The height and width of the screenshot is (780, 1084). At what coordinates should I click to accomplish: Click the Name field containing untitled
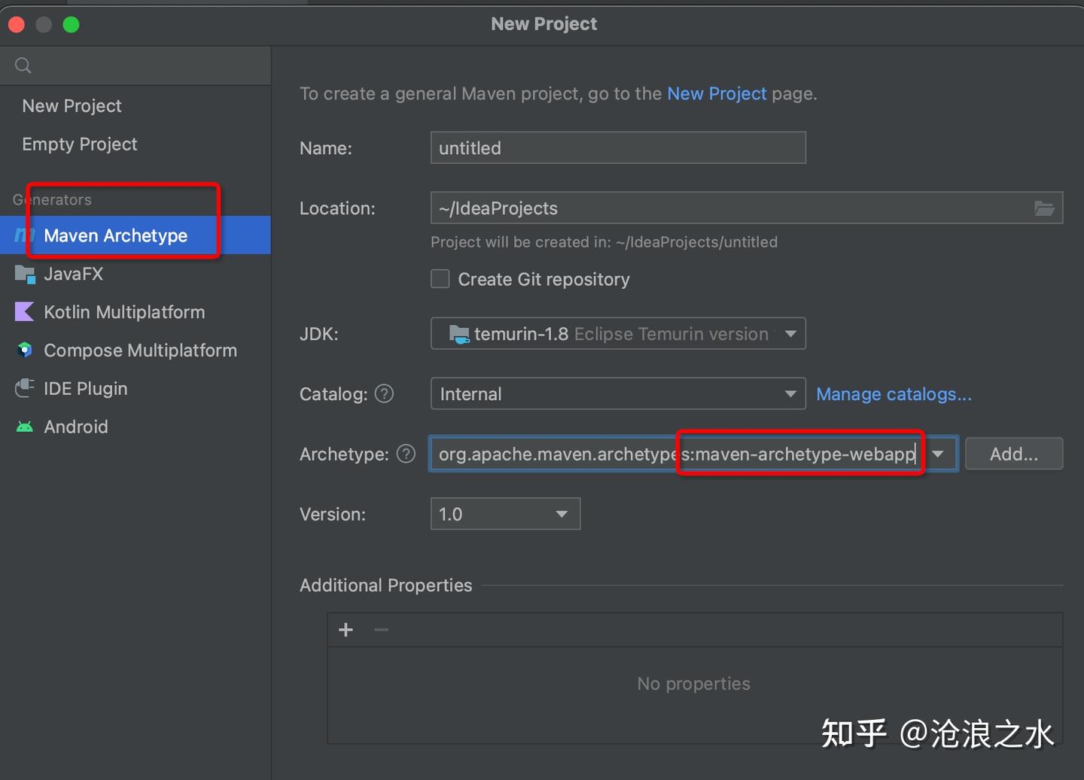point(617,148)
